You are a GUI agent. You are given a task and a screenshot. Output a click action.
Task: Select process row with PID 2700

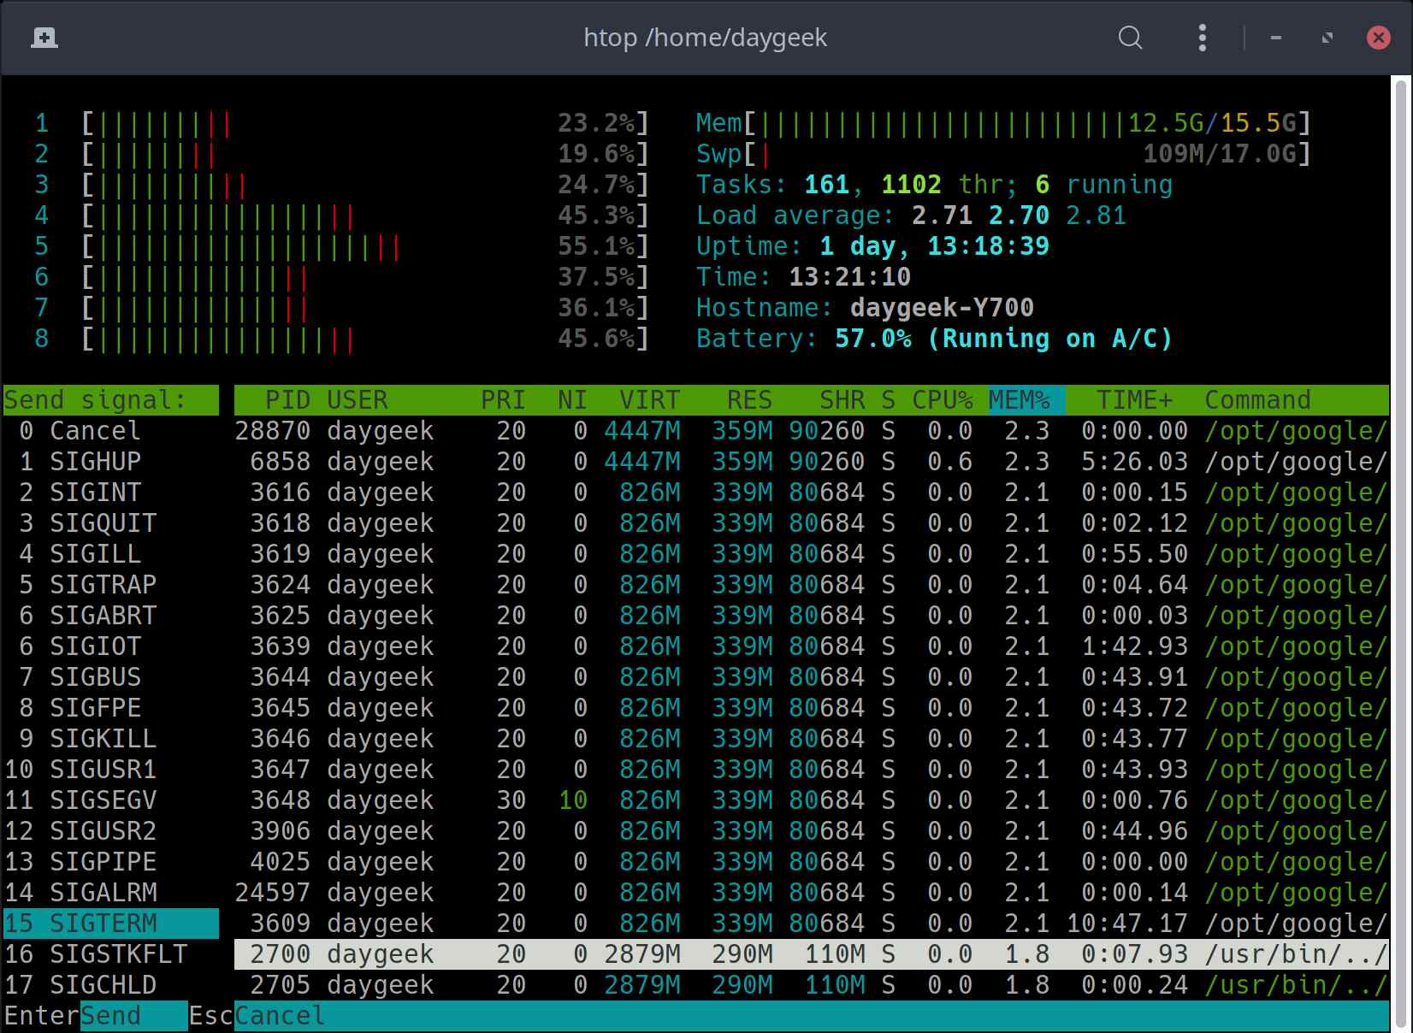pos(811,954)
